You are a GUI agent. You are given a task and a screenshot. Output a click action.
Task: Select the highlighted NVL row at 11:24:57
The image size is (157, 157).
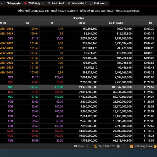coord(78,87)
